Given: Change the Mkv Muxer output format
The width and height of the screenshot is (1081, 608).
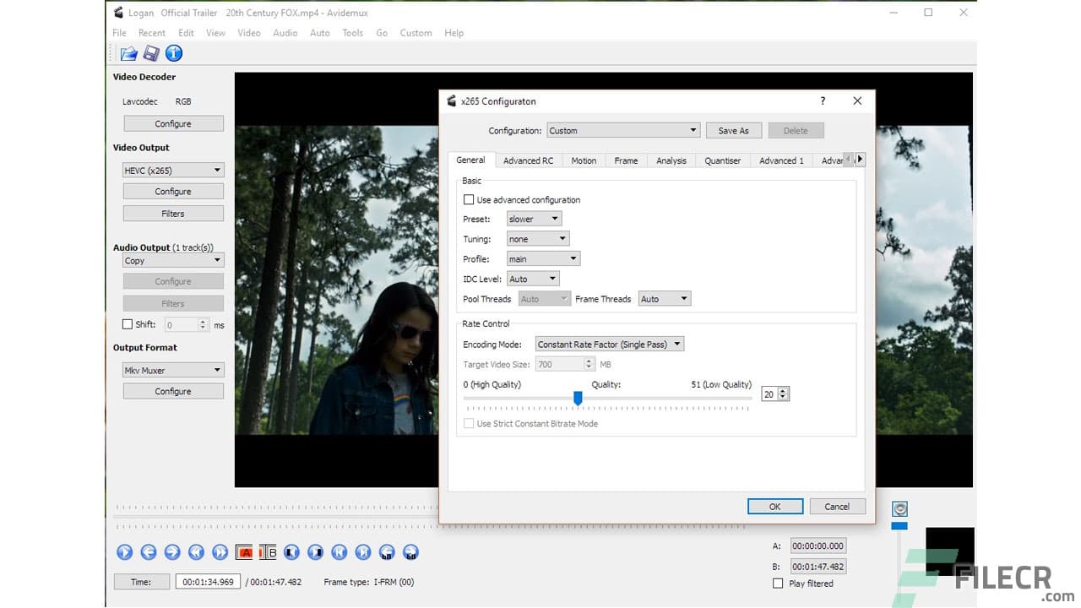Looking at the screenshot, I should [x=172, y=369].
